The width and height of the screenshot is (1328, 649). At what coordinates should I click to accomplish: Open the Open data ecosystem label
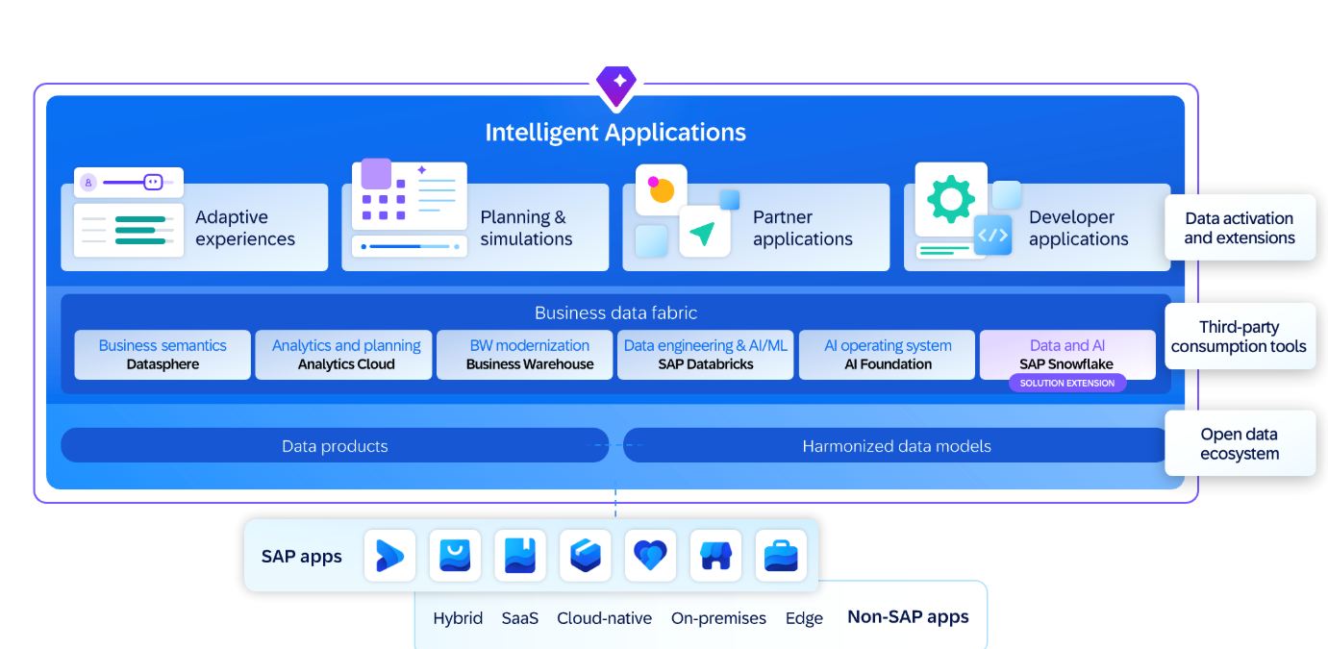tap(1240, 443)
